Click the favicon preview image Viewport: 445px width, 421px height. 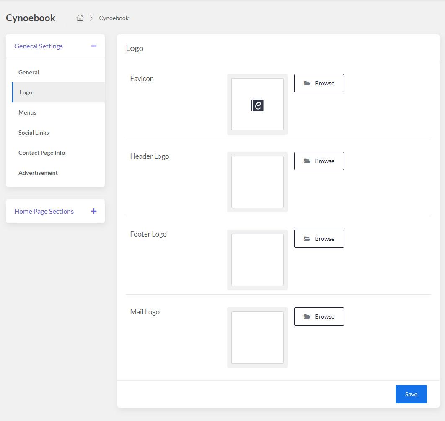(x=257, y=105)
